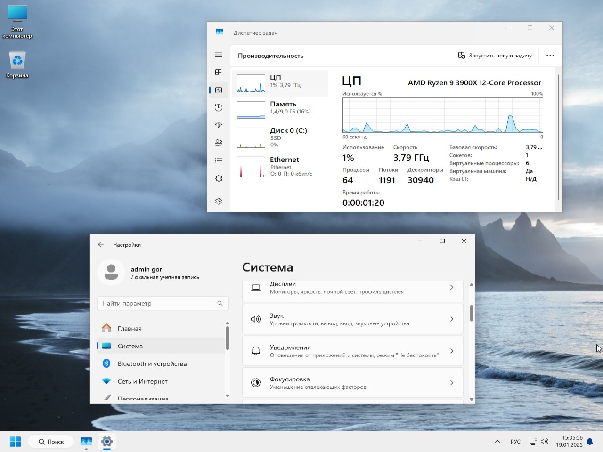
Task: Click the CPU usage graph area
Action: coord(443,115)
